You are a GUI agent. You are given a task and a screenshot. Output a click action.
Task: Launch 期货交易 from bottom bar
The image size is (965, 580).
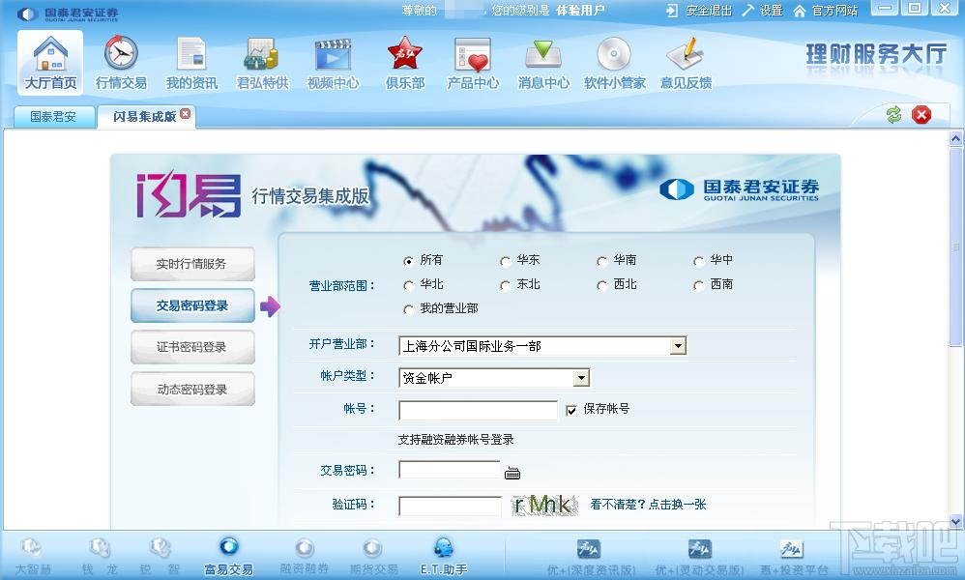[x=373, y=556]
